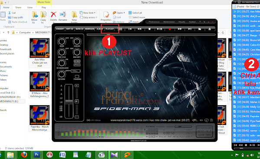
Task: Select the FLAT equalizer preset
Action: (x=182, y=137)
